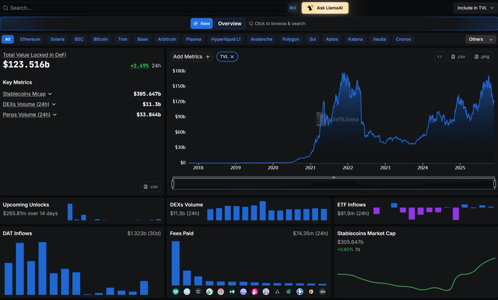The height and width of the screenshot is (300, 498).
Task: Grab the right handle of chart range slider
Action: pyautogui.click(x=495, y=184)
